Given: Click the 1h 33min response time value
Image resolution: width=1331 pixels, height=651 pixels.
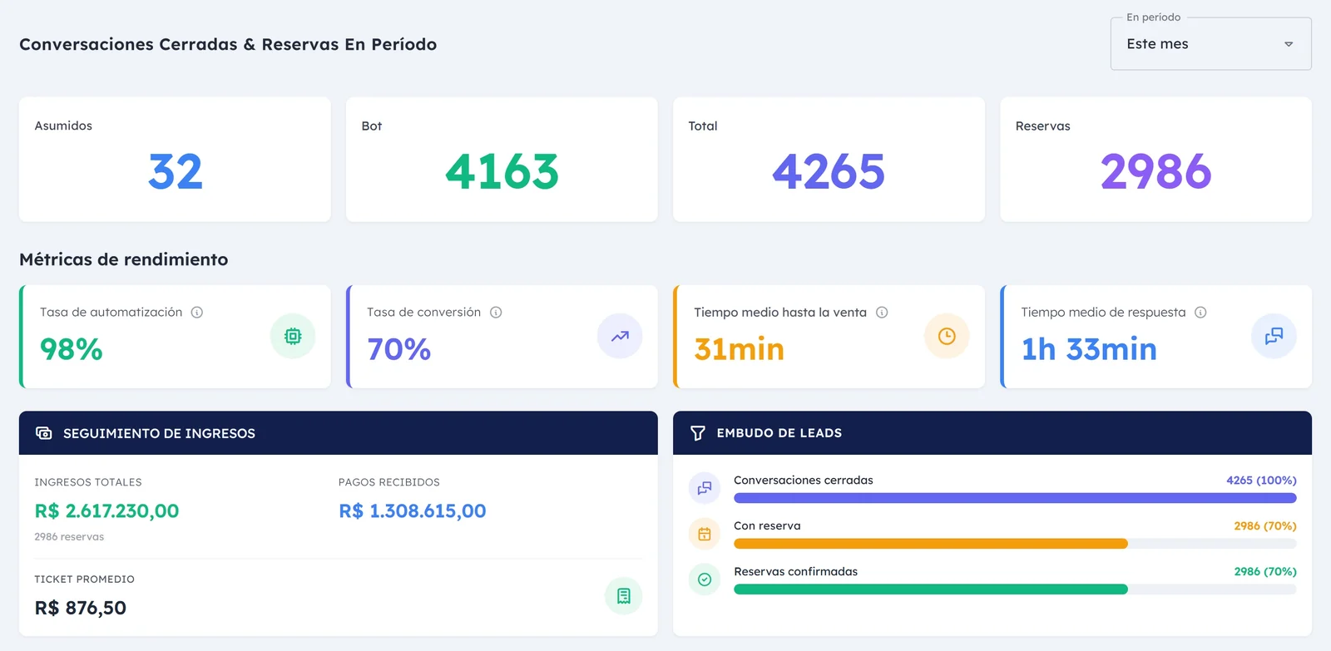Looking at the screenshot, I should (x=1089, y=349).
